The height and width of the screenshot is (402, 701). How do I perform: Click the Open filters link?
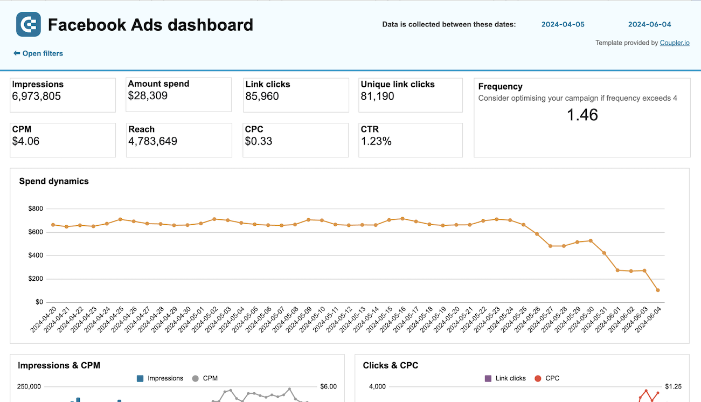42,53
